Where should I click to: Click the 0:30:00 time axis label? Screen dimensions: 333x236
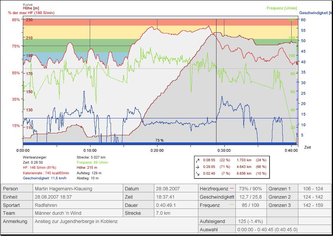224,150
